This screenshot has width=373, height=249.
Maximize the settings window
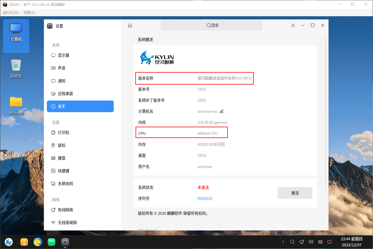coord(313,26)
